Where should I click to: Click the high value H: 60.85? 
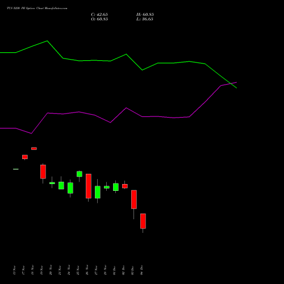tap(145, 15)
